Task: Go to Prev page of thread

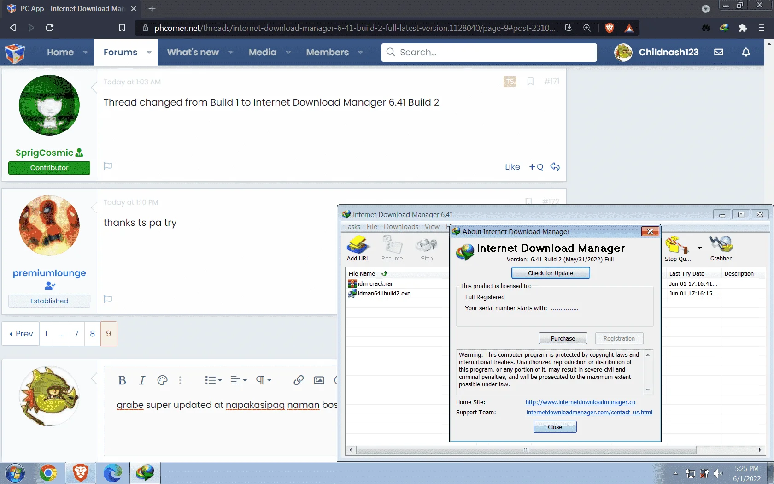Action: 21,333
